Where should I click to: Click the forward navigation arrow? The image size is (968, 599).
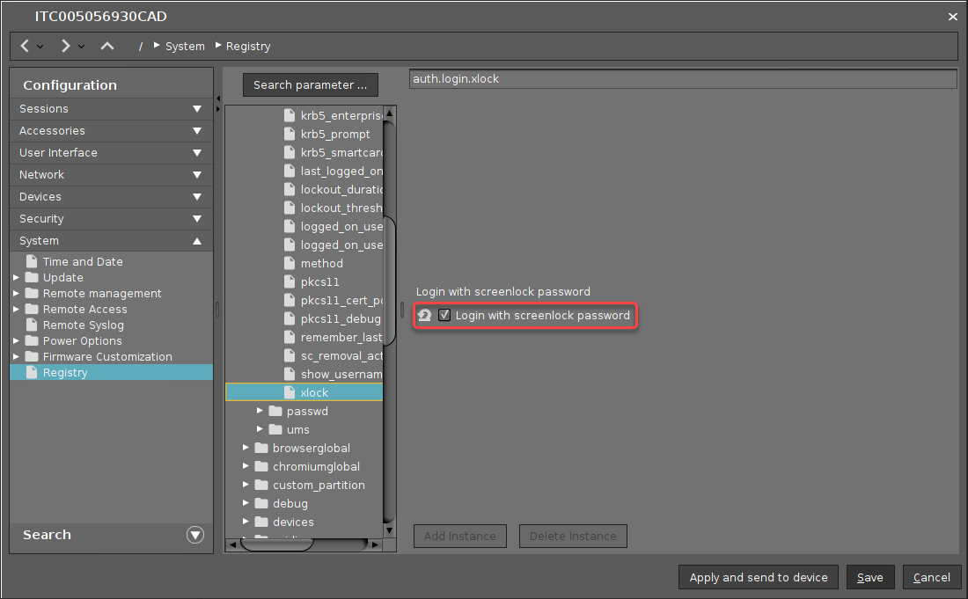pyautogui.click(x=65, y=46)
